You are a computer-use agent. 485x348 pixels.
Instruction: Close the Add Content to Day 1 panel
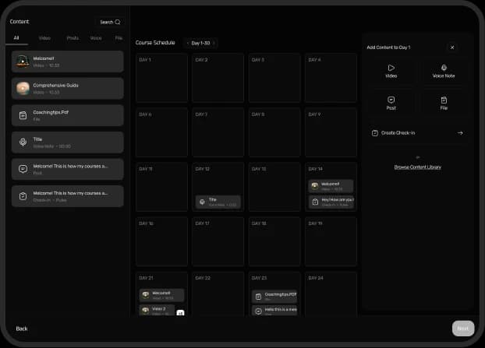click(x=452, y=47)
